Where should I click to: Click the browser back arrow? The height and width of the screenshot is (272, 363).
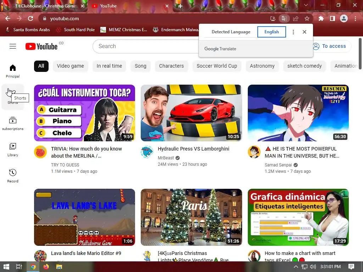coord(8,18)
